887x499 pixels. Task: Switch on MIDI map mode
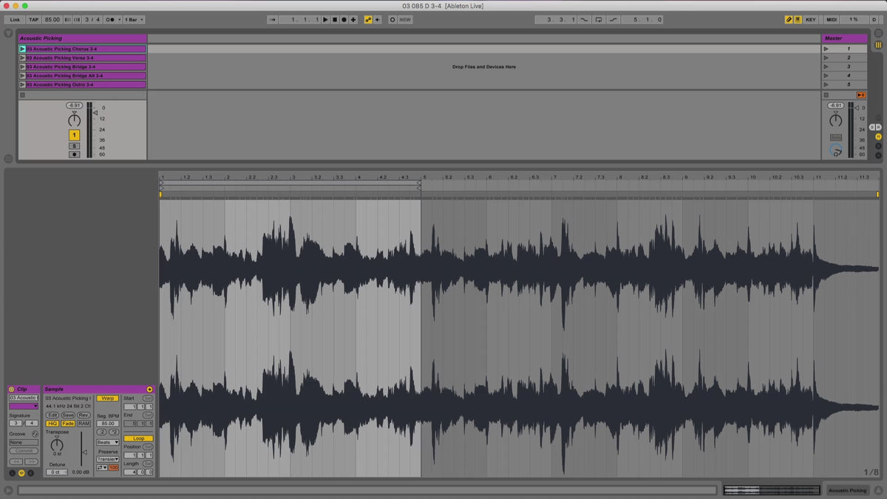(x=832, y=20)
